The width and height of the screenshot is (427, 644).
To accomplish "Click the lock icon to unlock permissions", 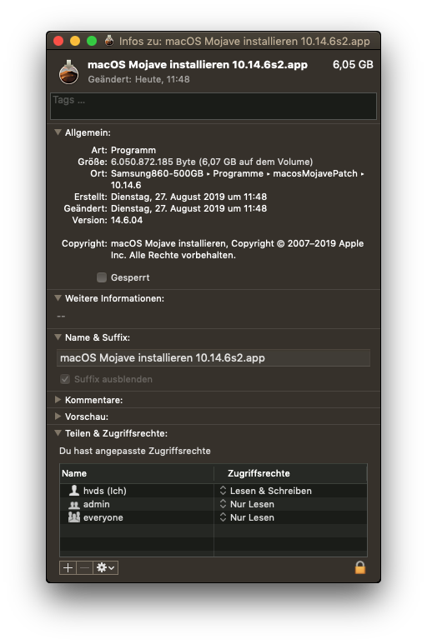I will point(360,567).
